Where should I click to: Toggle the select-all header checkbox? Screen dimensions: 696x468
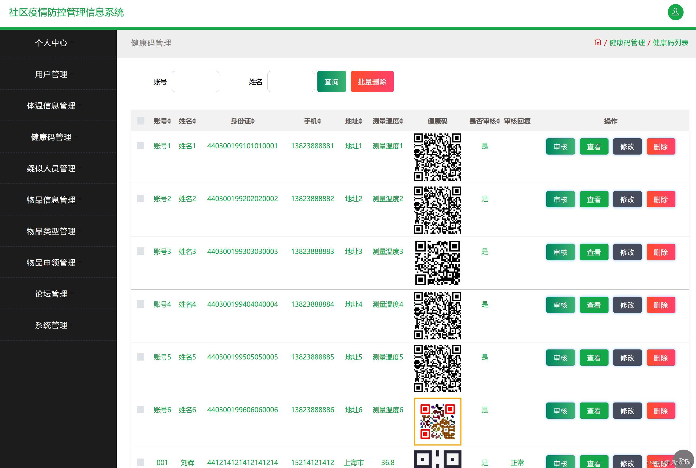(140, 121)
